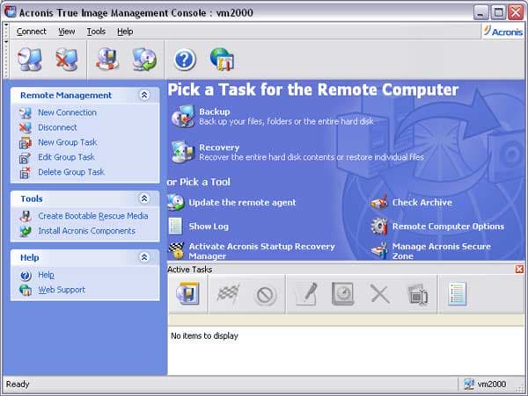Click the Acronis app icon in title bar
This screenshot has width=528, height=396.
(10, 11)
